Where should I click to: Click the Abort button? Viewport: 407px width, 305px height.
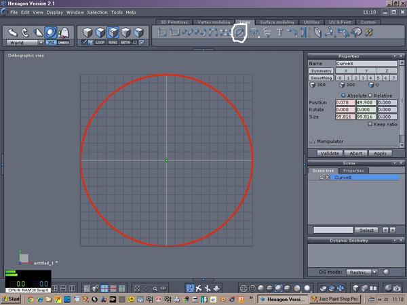point(355,153)
